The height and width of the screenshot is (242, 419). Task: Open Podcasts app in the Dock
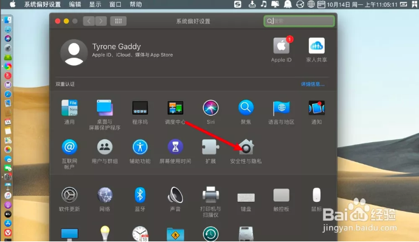[x=8, y=205]
